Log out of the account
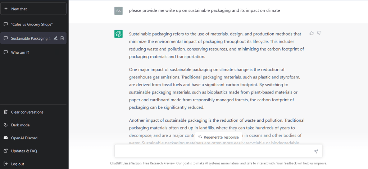368x169 pixels. [18, 164]
